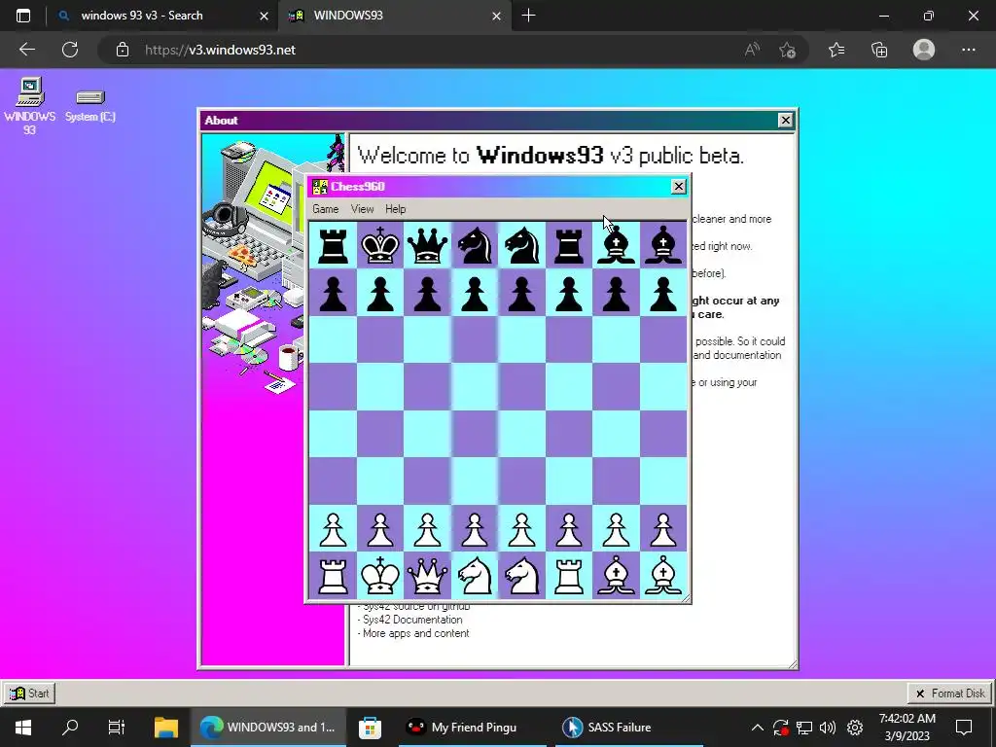The image size is (996, 747).
Task: Click the system clock showing 7:42:02 AM
Action: [x=907, y=719]
